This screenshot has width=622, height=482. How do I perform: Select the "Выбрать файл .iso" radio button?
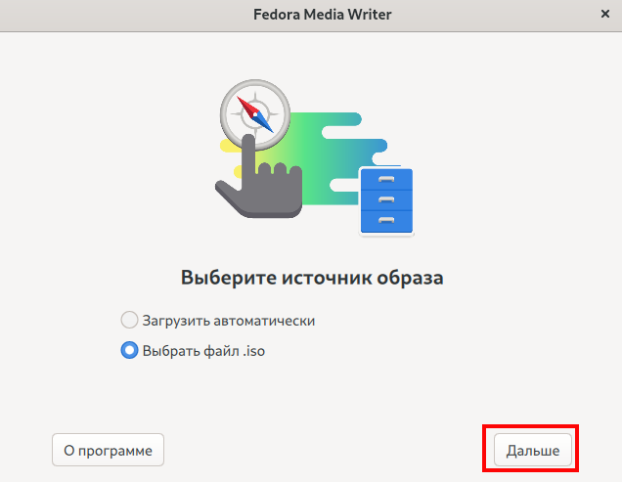click(x=129, y=350)
